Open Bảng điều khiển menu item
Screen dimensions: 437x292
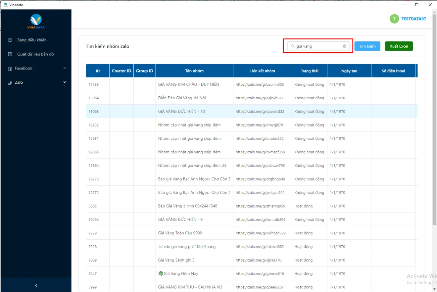(32, 40)
